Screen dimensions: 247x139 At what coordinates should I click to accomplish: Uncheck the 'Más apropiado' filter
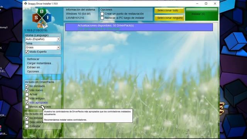[x=27, y=103]
